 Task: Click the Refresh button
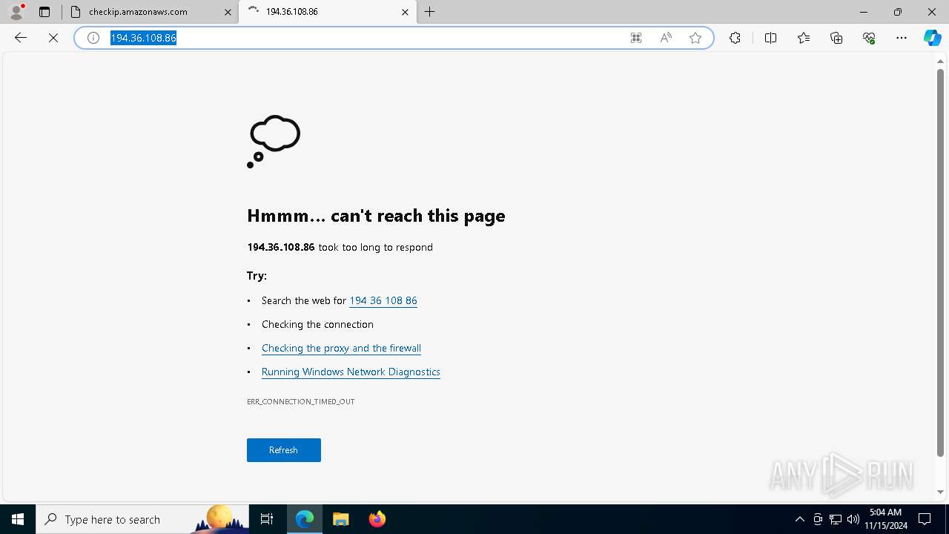click(x=284, y=450)
